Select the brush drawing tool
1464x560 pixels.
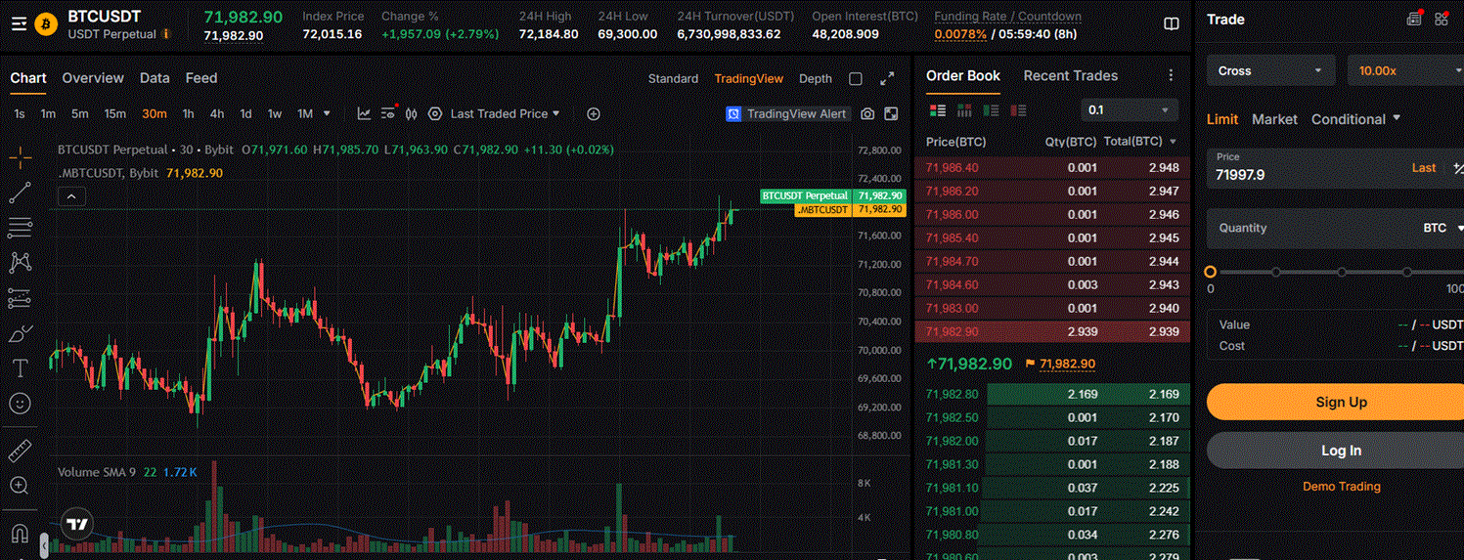[x=20, y=333]
